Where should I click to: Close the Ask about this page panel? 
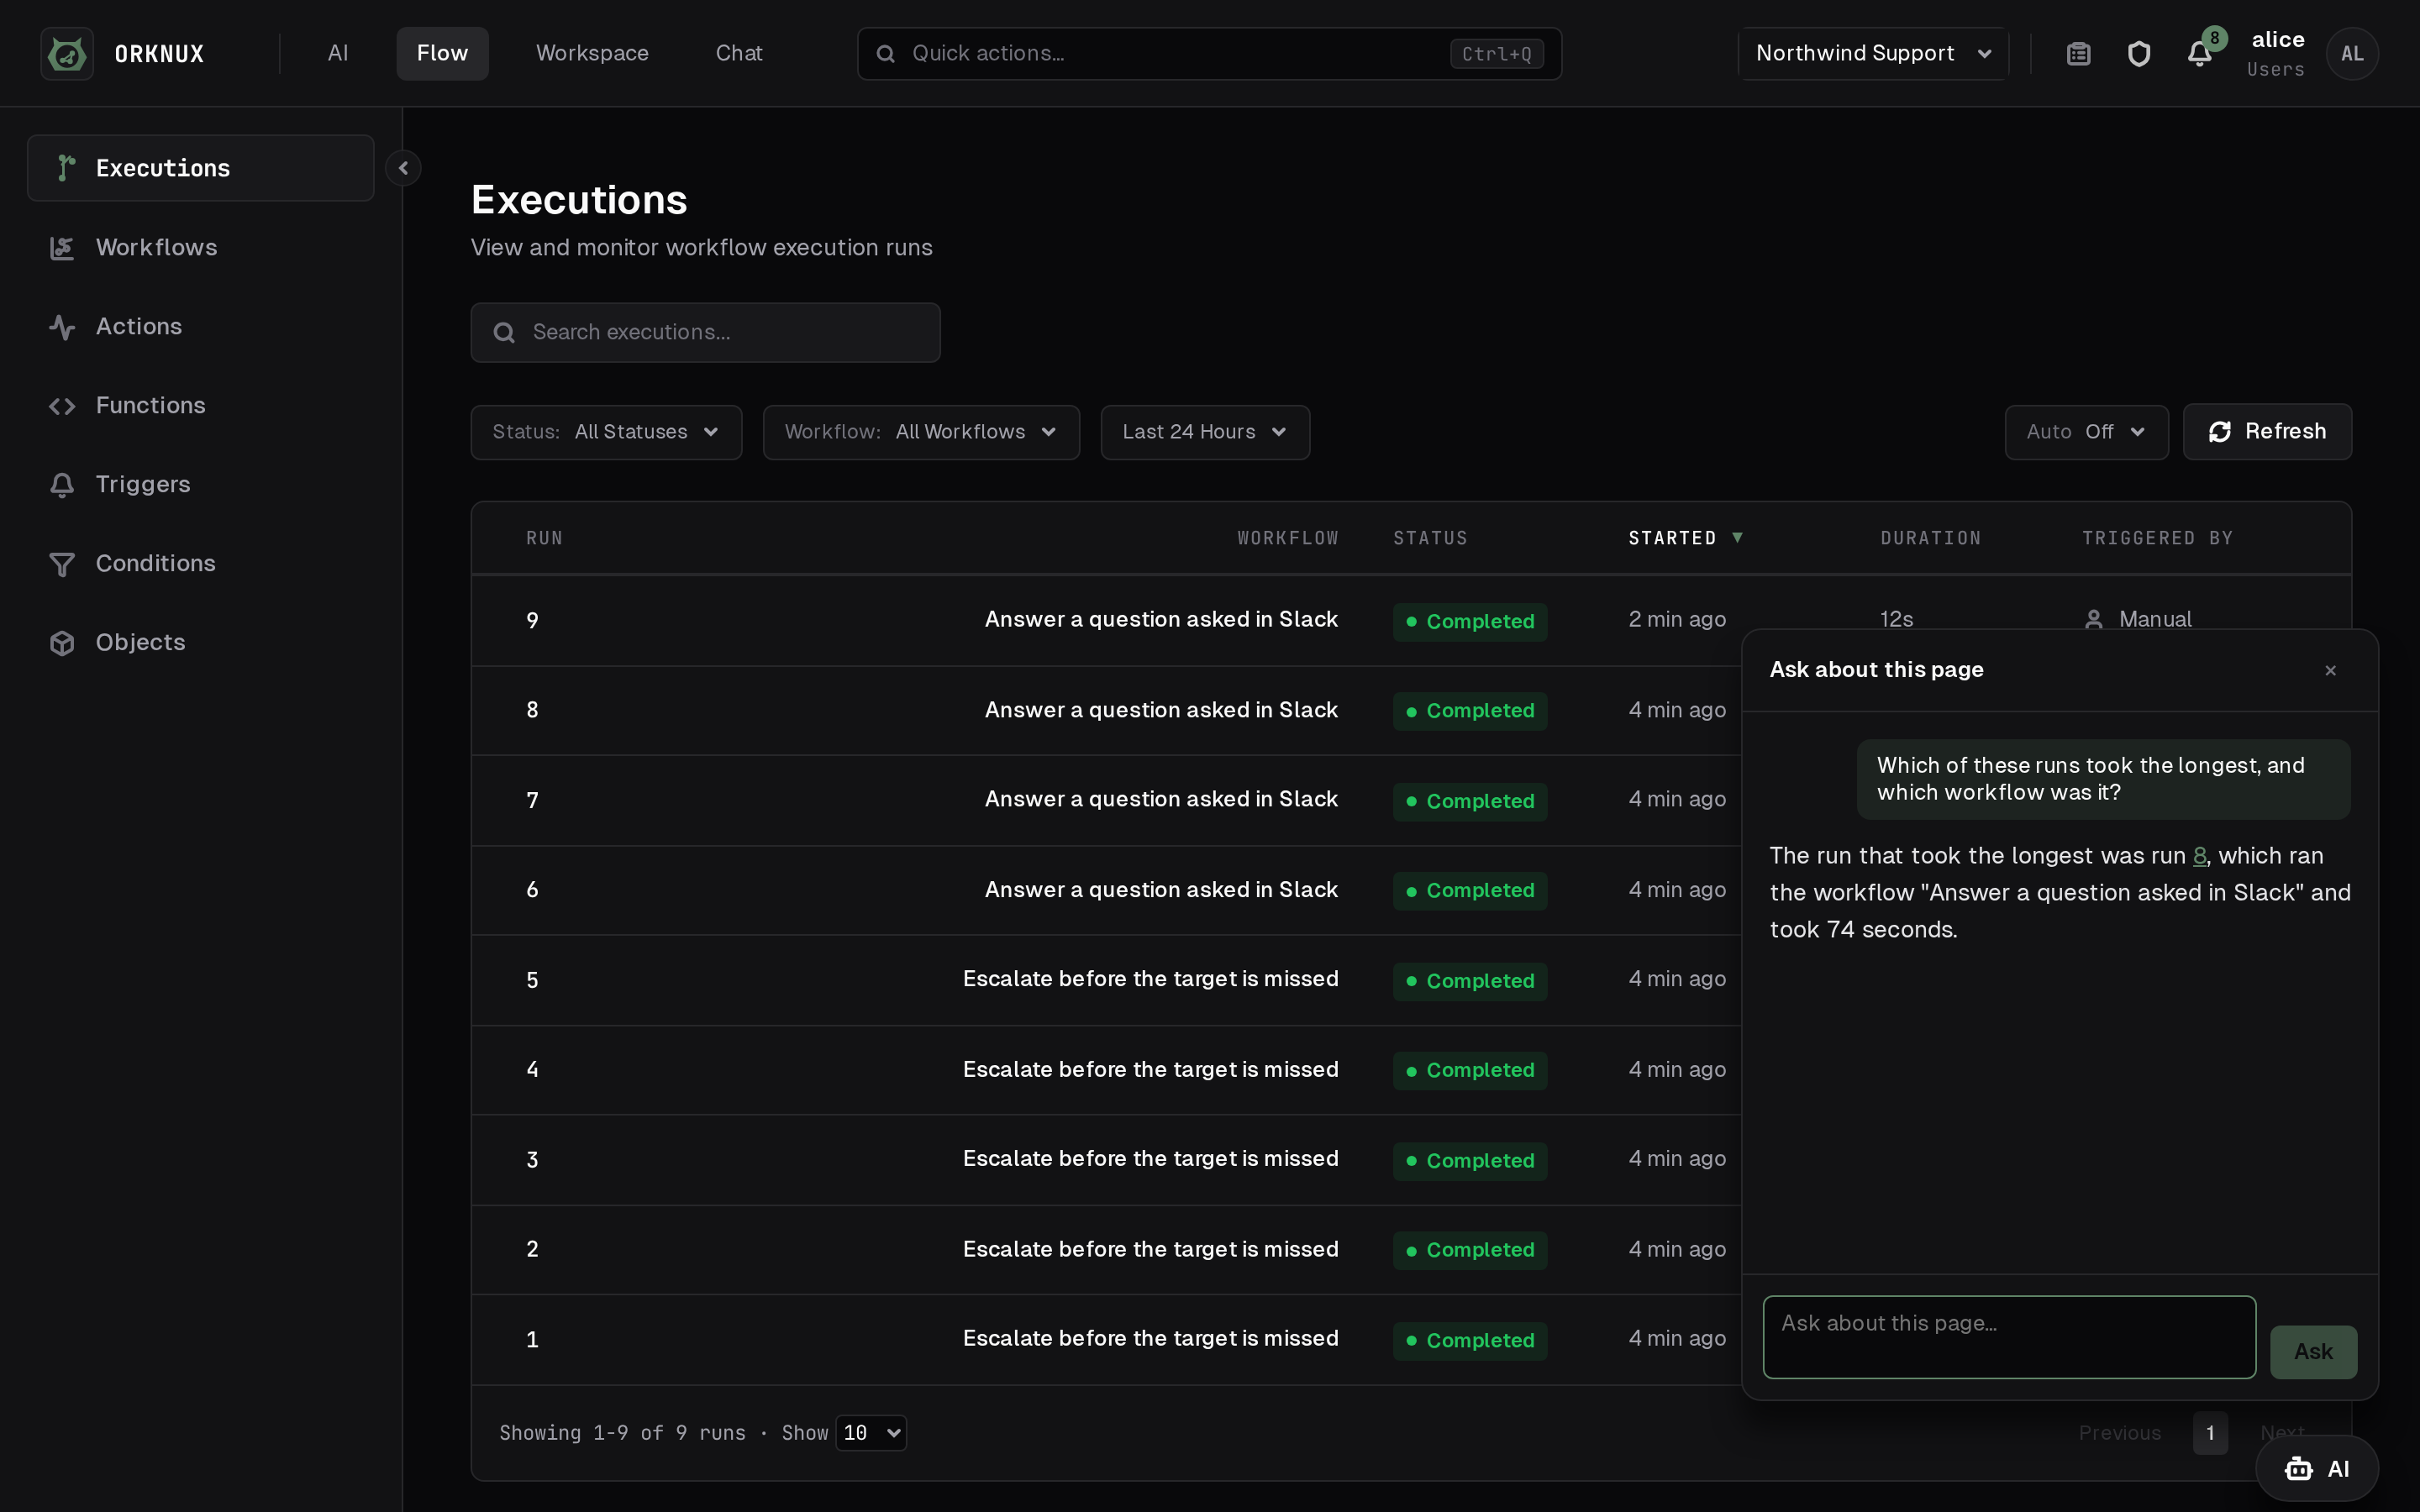(x=2330, y=670)
